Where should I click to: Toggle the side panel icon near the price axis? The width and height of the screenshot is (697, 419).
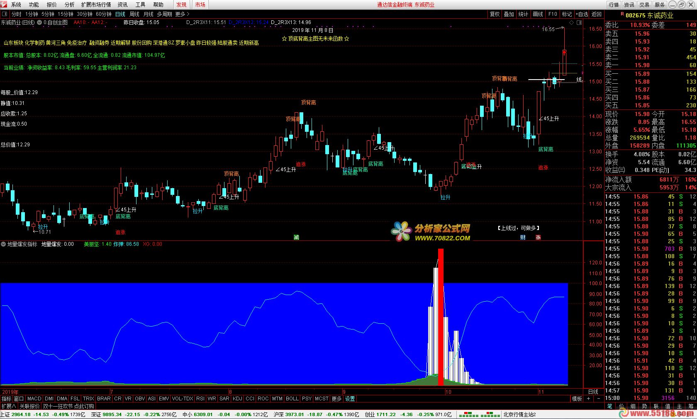pyautogui.click(x=579, y=22)
